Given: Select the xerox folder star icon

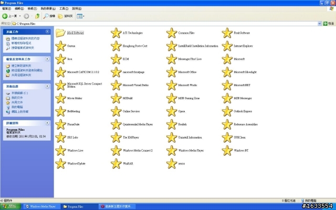Looking at the screenshot, I should 172,164.
